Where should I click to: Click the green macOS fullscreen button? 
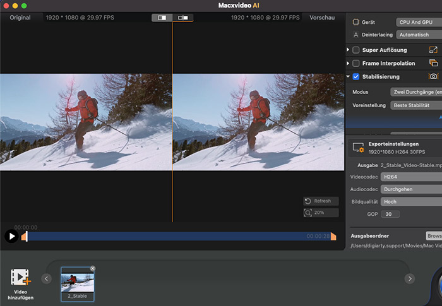pos(24,6)
